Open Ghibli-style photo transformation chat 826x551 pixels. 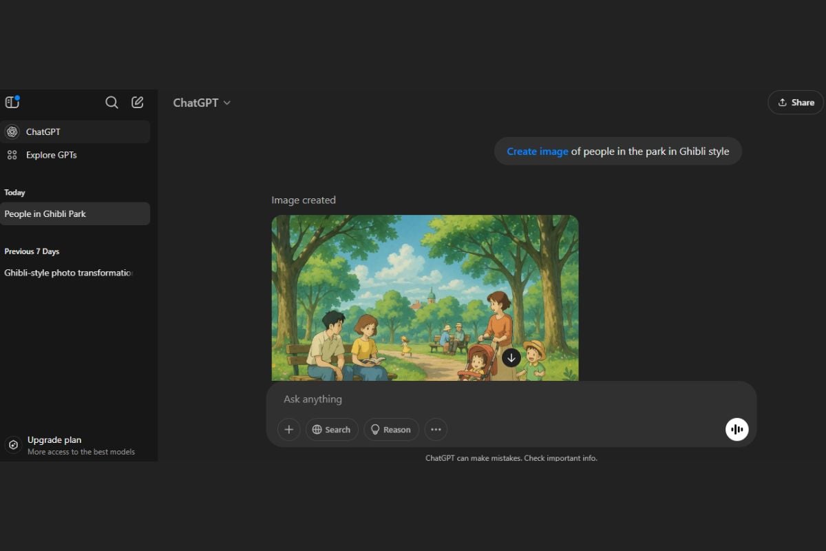(x=69, y=273)
